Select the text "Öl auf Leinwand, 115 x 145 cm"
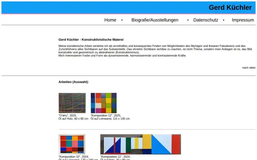 [x=110, y=119]
